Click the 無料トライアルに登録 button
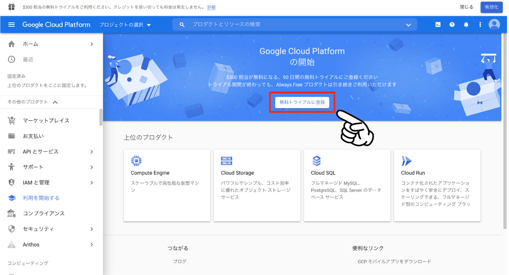 302,102
